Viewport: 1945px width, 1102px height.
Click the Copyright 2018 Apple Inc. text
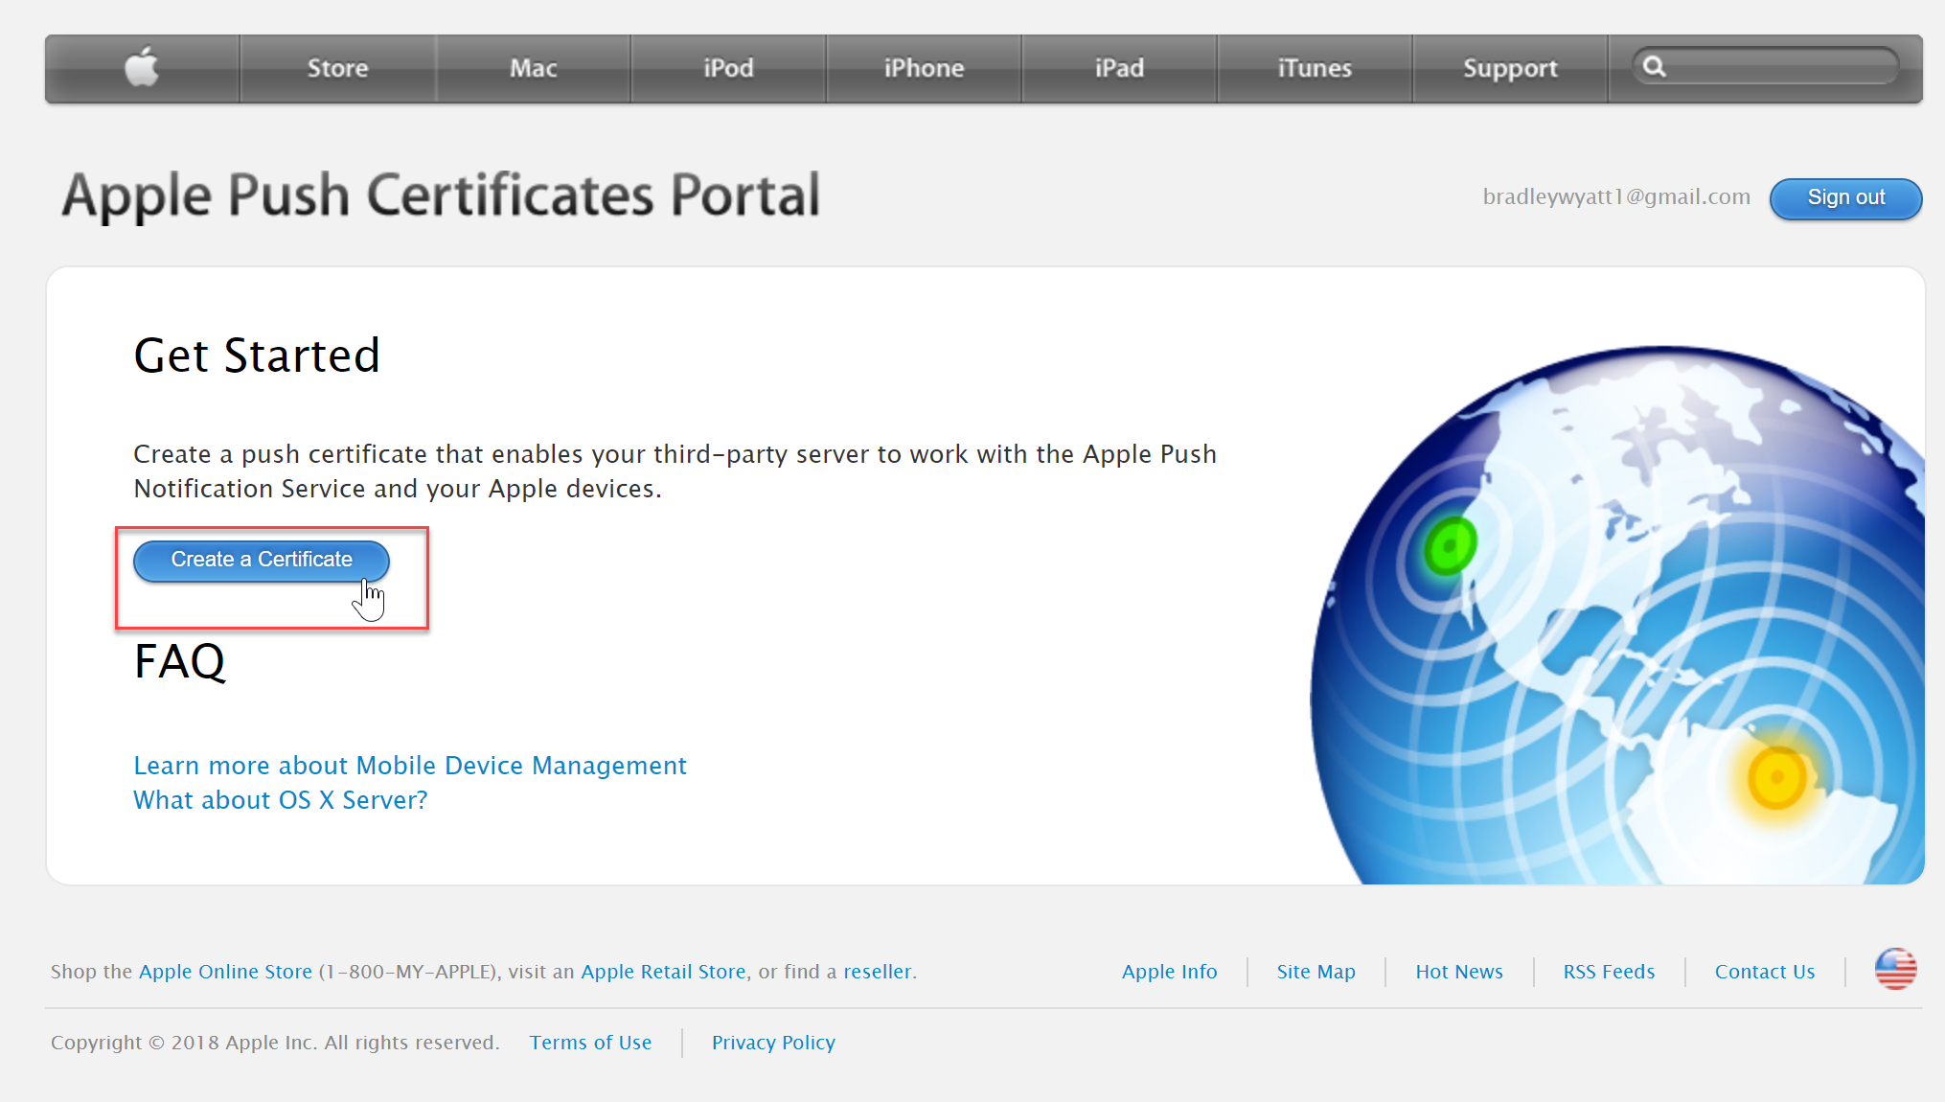(x=275, y=1043)
